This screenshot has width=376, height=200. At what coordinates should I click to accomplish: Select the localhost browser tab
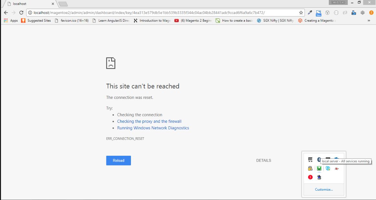click(30, 4)
